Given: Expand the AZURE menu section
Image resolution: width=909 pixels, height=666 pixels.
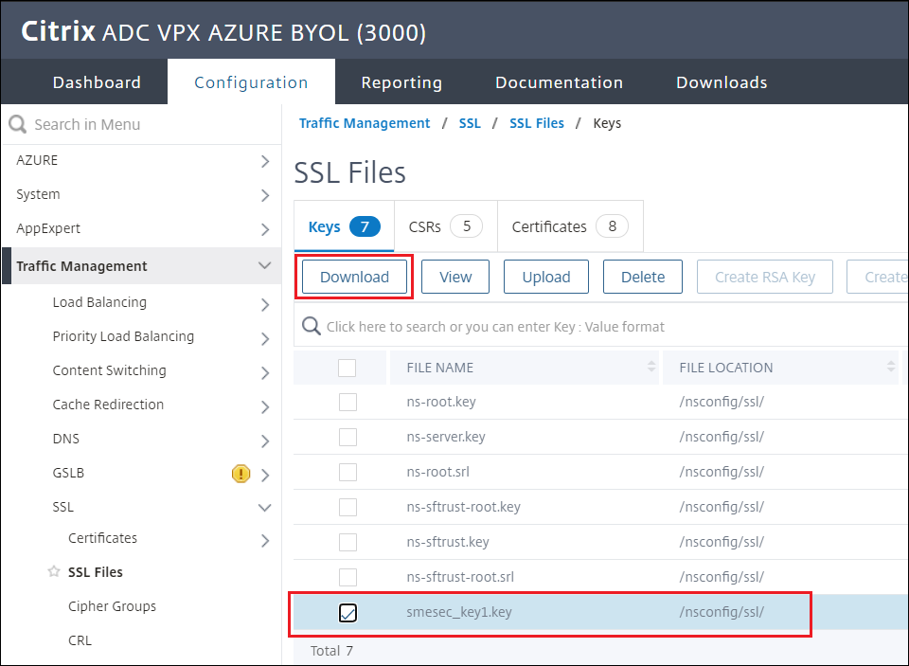Looking at the screenshot, I should point(265,161).
